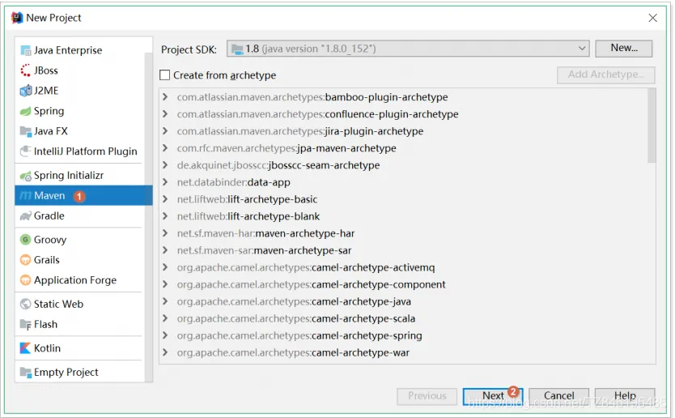
Task: Click the Spring green leaf icon
Action: point(26,111)
